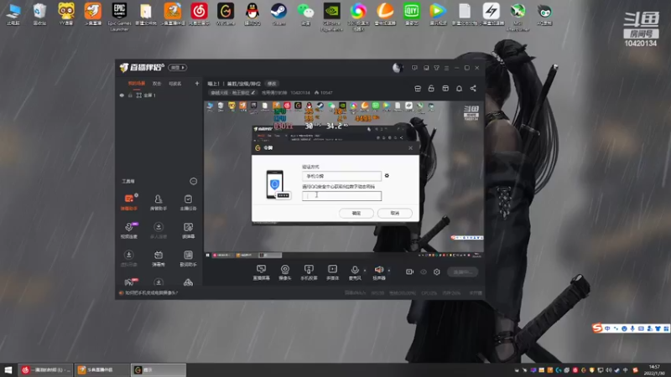This screenshot has width=671, height=377.
Task: Switch to the second scene tab
Action: click(x=157, y=83)
